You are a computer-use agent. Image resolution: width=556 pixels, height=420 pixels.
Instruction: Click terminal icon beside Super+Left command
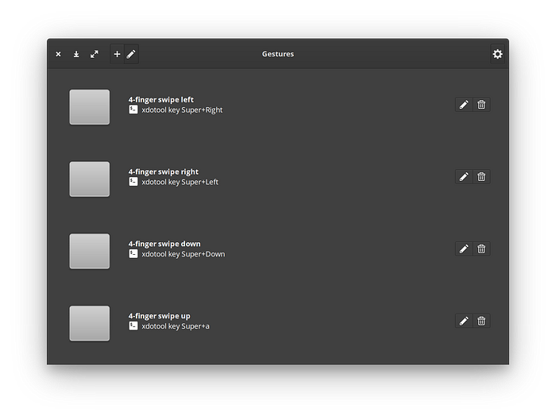tap(133, 182)
